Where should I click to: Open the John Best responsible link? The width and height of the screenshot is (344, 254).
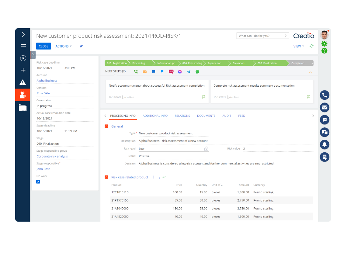(43, 169)
